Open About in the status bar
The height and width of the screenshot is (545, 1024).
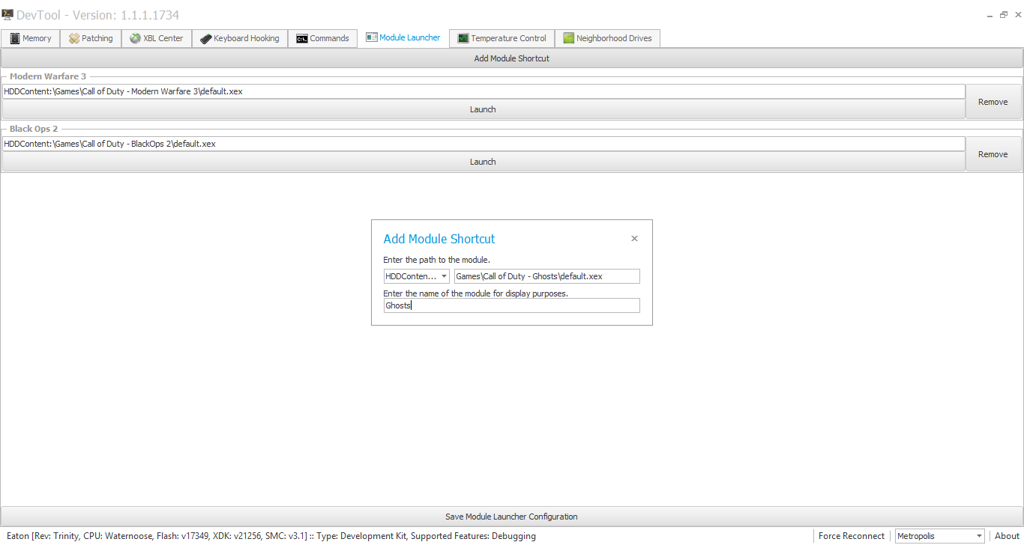(1007, 536)
